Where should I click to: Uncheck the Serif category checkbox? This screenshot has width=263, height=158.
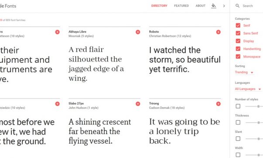[x=238, y=25]
